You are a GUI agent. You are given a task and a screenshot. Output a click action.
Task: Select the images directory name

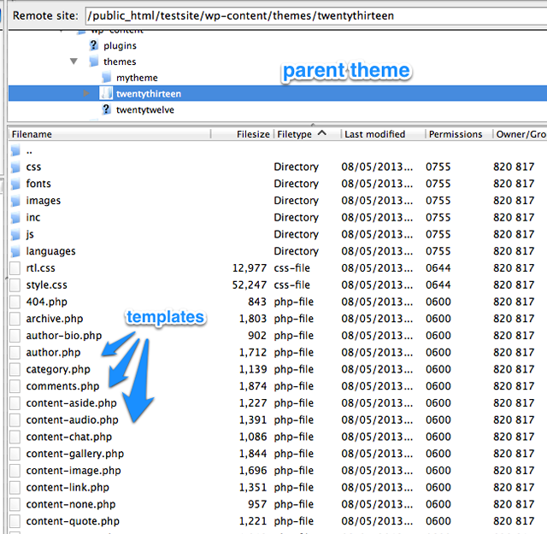44,201
